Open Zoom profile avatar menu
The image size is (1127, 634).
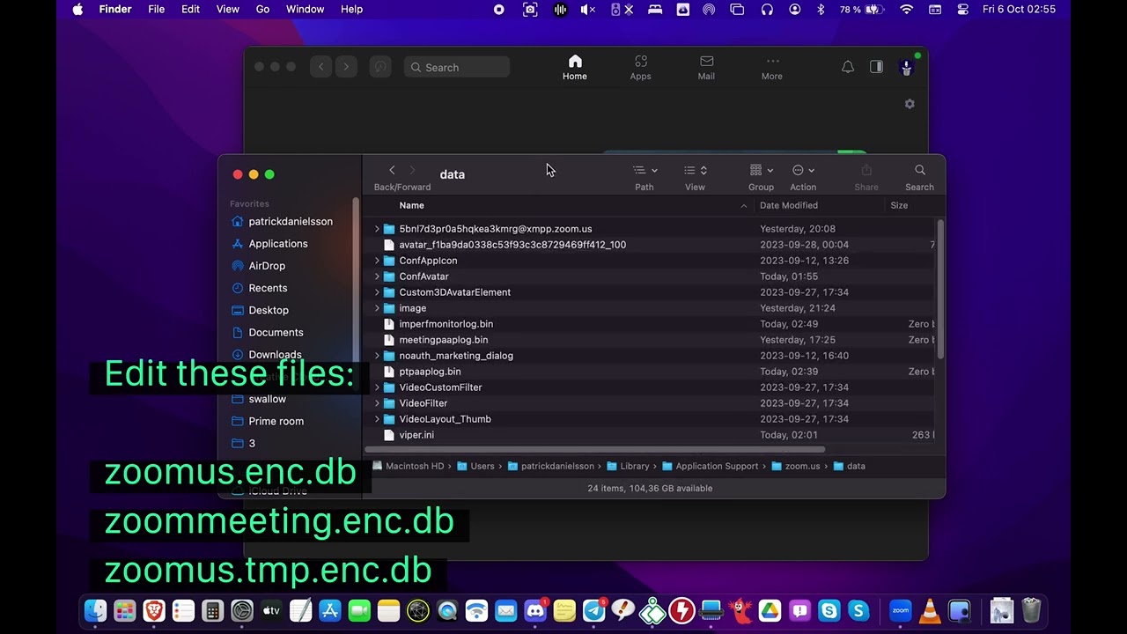click(x=906, y=67)
